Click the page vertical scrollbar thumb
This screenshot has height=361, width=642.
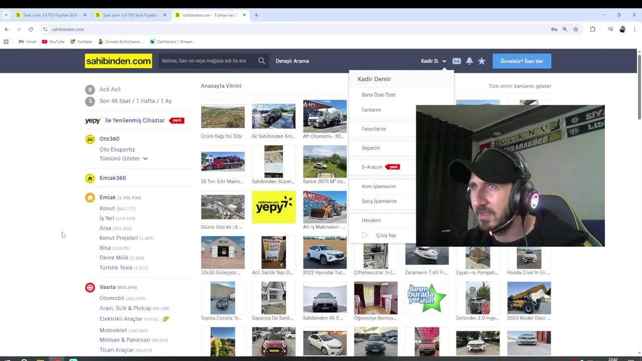pos(639,88)
